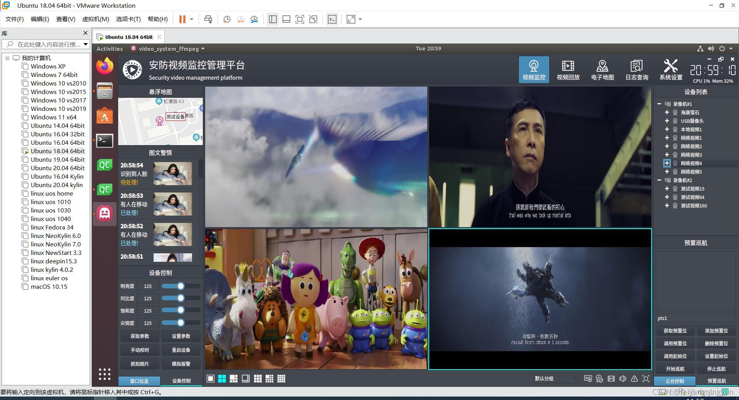Expand the 测试视频15 device node
Screen dimensions: 739x400
coord(667,189)
